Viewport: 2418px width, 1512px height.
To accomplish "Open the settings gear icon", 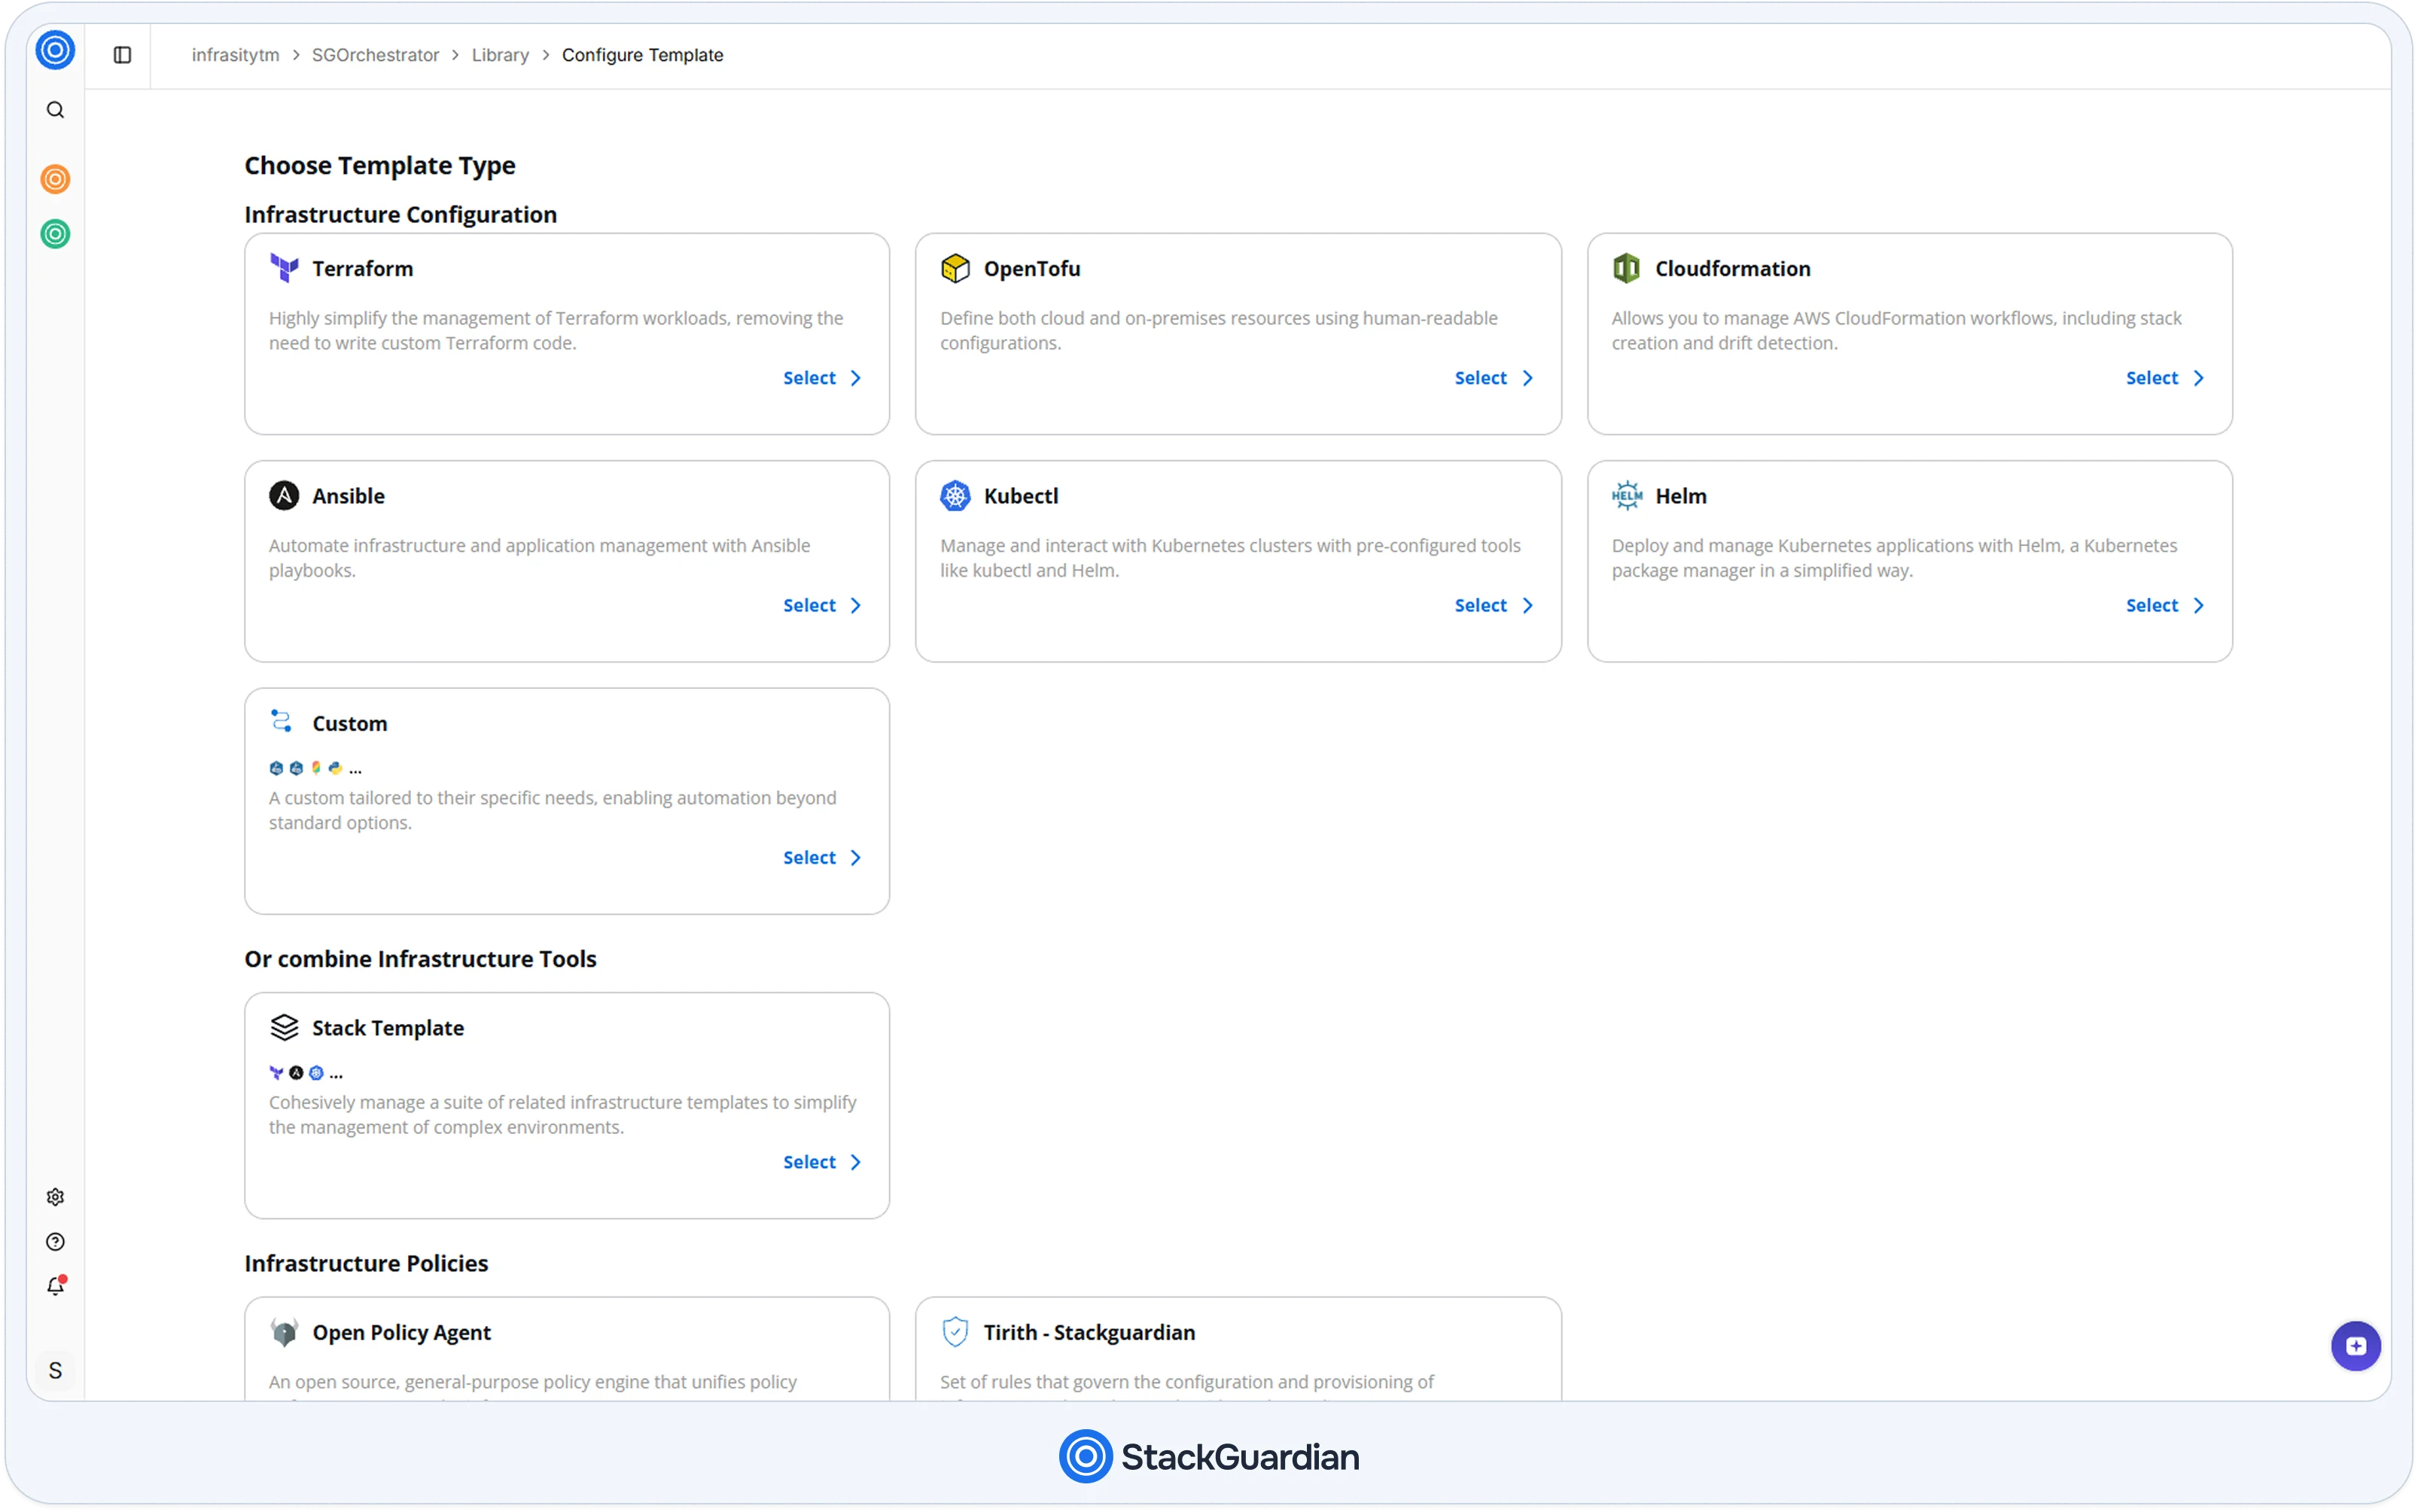I will coord(55,1197).
